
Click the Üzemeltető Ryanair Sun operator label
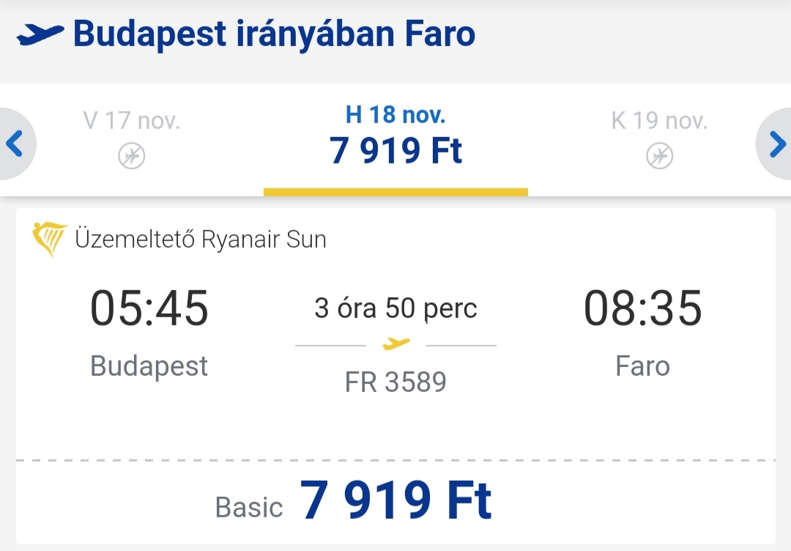point(200,239)
